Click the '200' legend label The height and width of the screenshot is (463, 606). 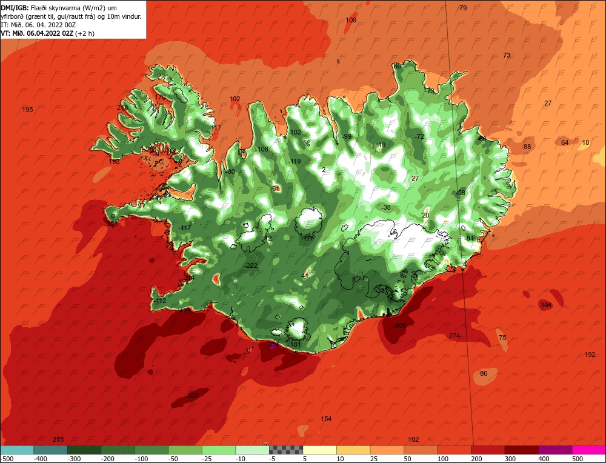476,459
